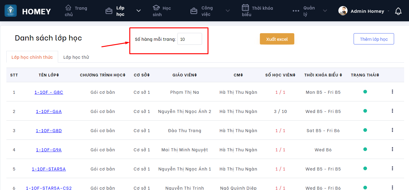Click the HOMEY logo icon
The height and width of the screenshot is (190, 409).
[x=11, y=11]
